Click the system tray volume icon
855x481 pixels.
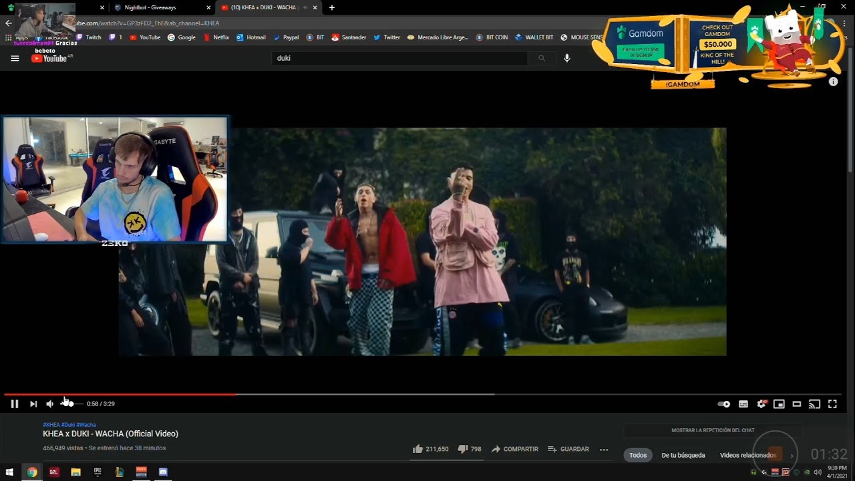point(818,472)
